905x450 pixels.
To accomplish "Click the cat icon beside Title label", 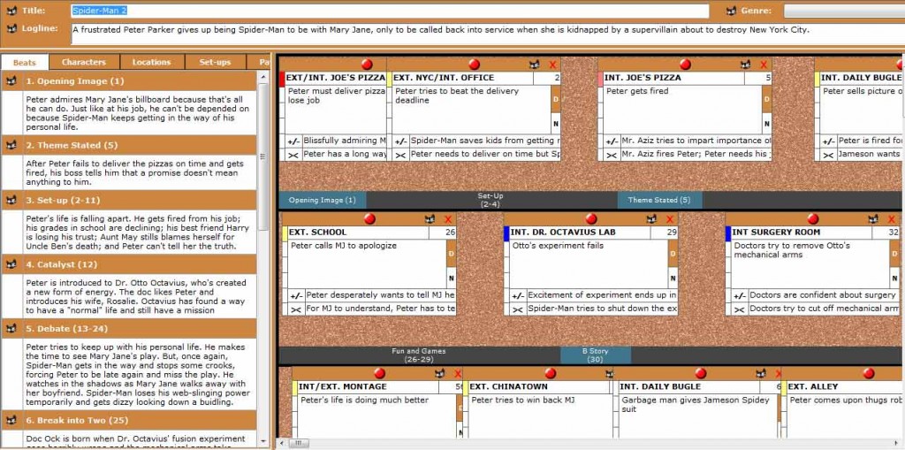I will pos(11,11).
